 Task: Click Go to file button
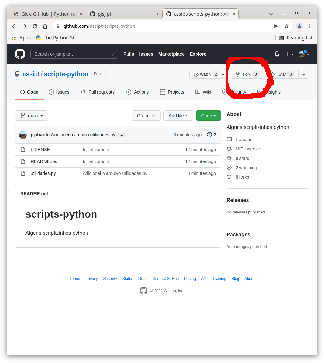coord(146,116)
